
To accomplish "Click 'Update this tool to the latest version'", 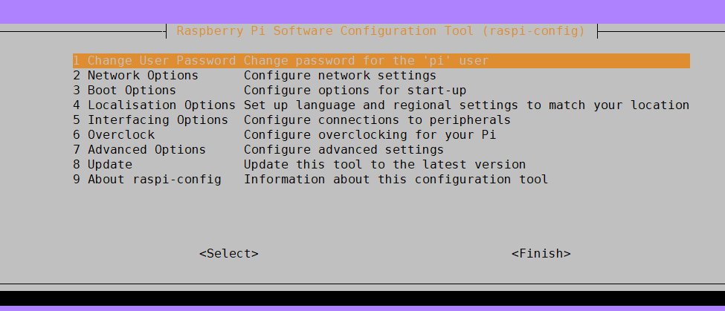I will coord(384,164).
